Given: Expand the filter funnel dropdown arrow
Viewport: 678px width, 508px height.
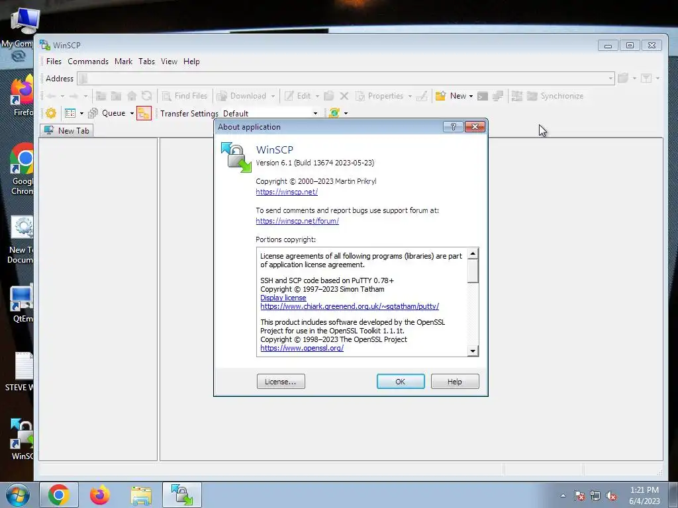Looking at the screenshot, I should coord(657,78).
